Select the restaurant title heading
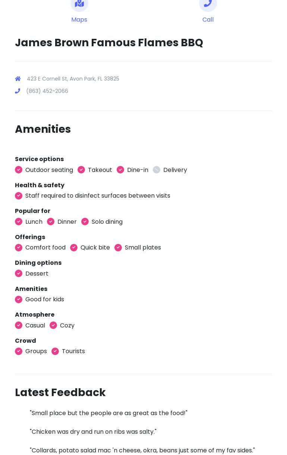This screenshot has width=287, height=455. [x=109, y=43]
